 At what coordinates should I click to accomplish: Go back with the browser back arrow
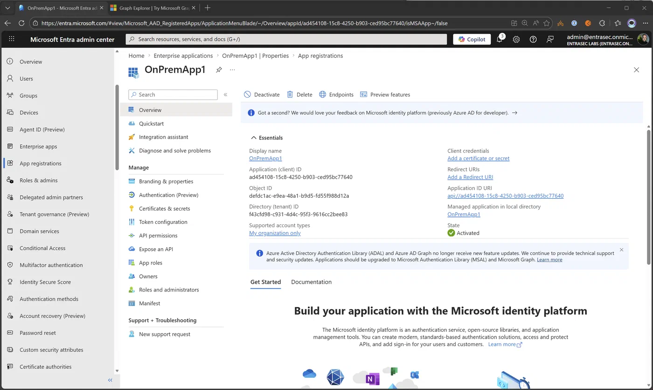tap(8, 23)
